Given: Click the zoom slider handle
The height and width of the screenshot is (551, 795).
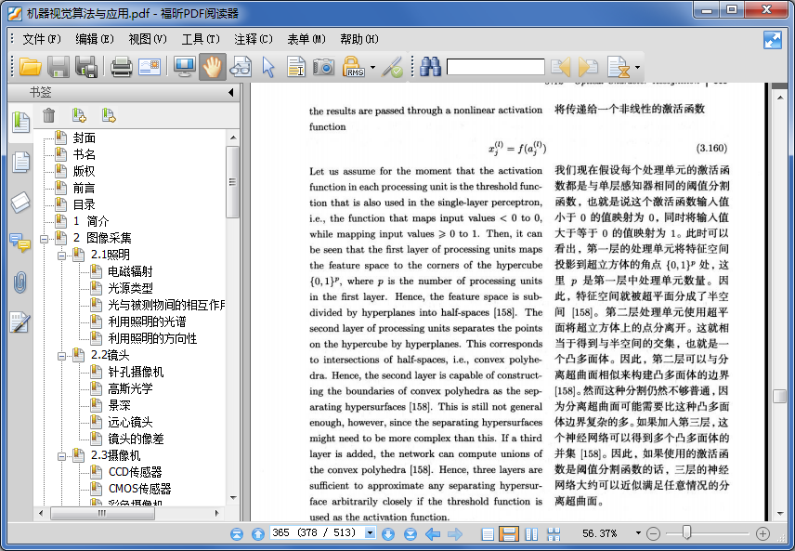Looking at the screenshot, I should [686, 532].
